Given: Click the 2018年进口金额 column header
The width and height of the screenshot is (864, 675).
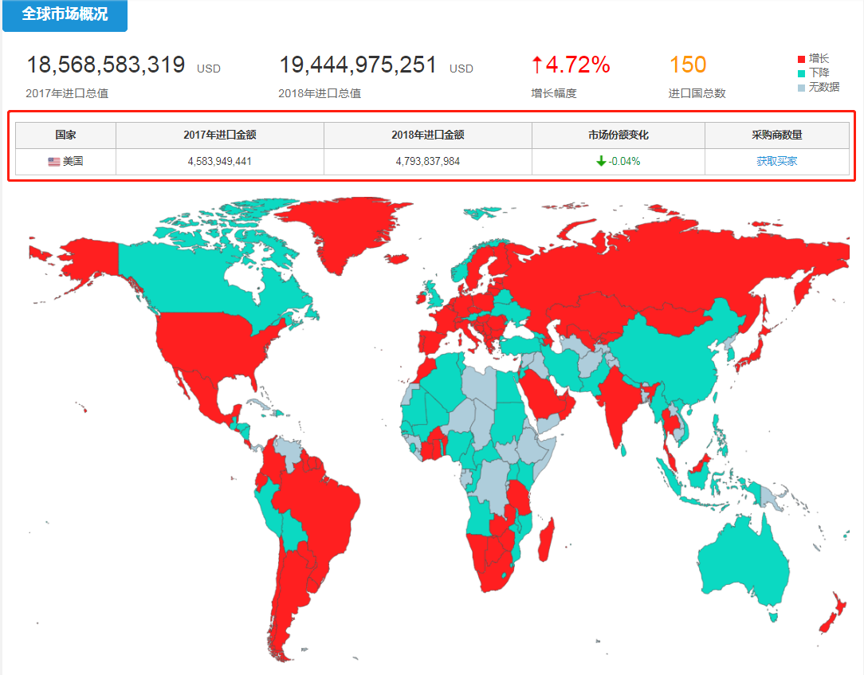Looking at the screenshot, I should pos(427,135).
